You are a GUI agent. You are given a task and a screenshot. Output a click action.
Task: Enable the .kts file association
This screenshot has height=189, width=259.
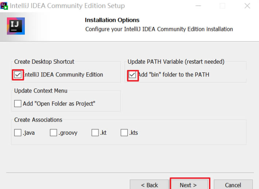pos(124,133)
